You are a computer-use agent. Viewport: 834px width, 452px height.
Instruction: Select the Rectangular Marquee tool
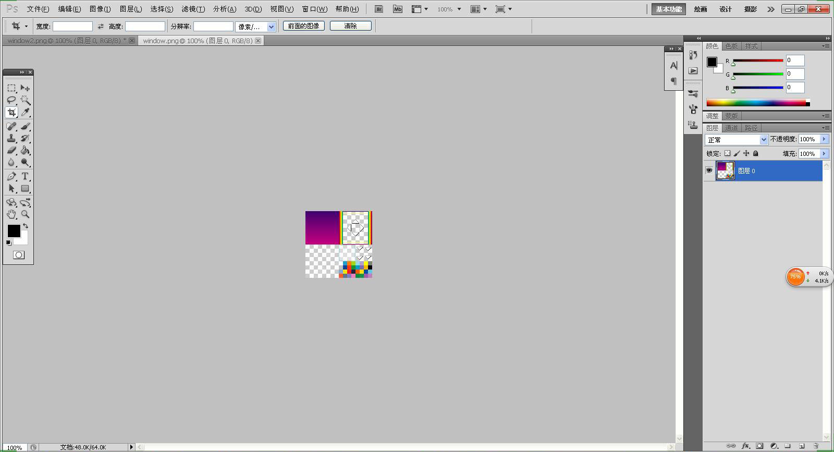(11, 88)
